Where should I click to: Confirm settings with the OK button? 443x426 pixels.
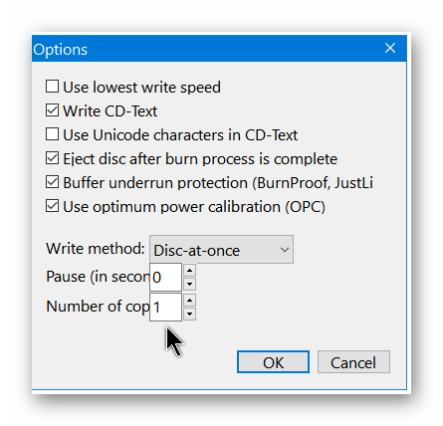tap(273, 362)
